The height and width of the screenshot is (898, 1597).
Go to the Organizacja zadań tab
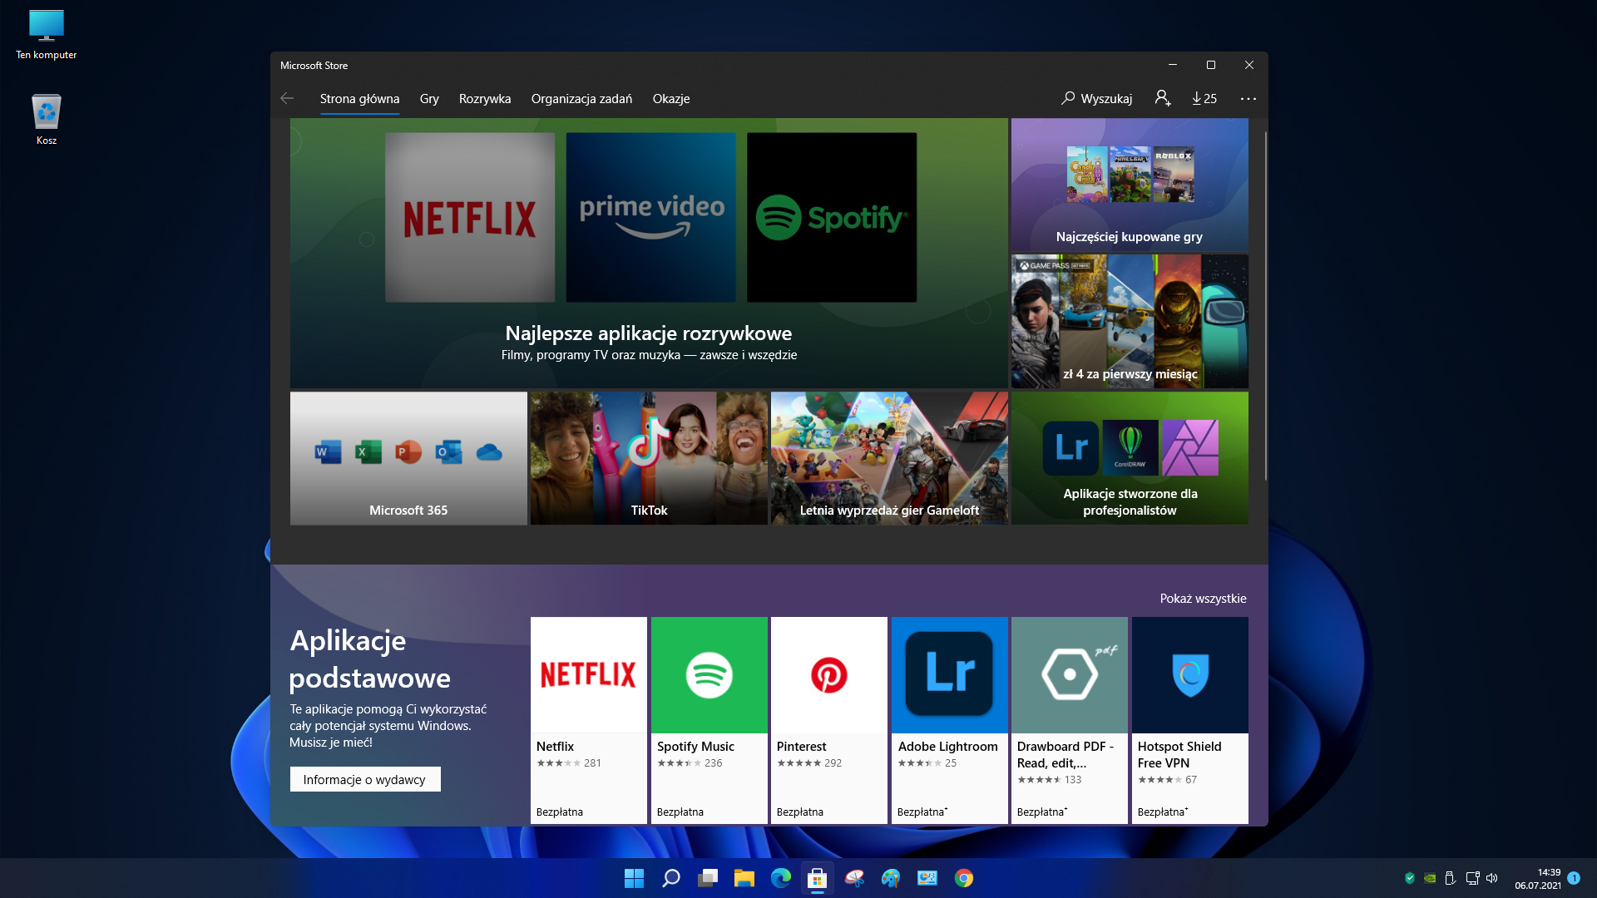click(x=581, y=98)
